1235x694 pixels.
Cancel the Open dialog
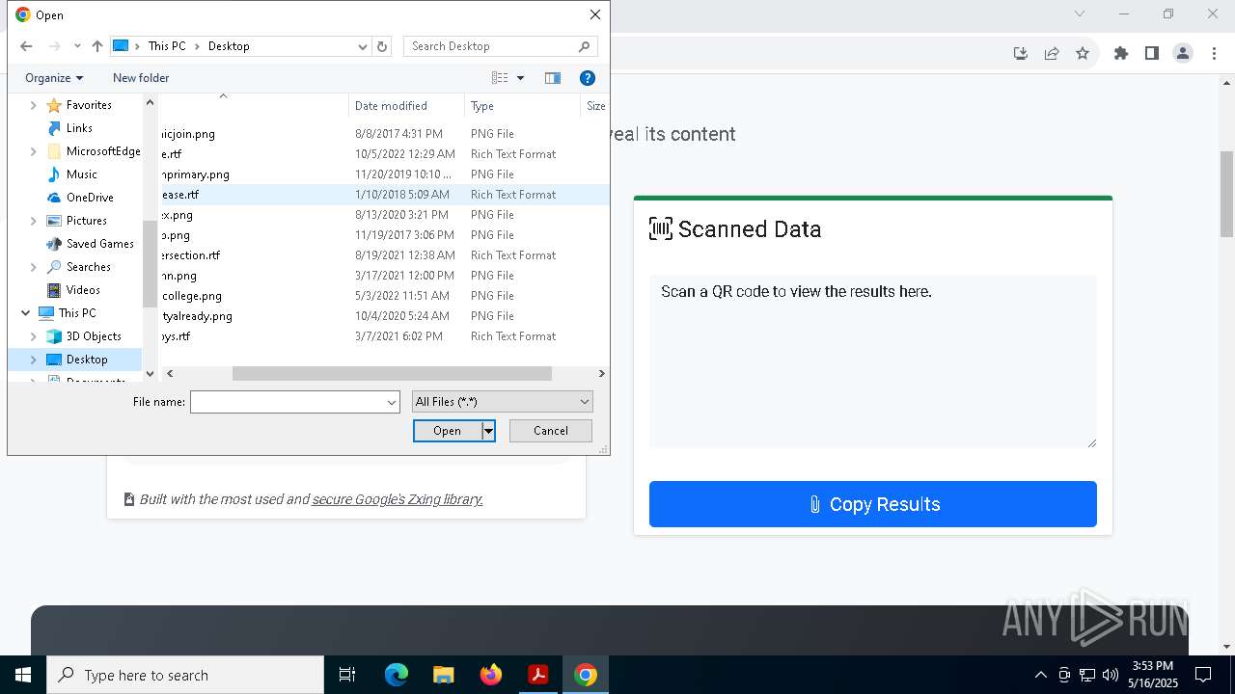pyautogui.click(x=551, y=431)
